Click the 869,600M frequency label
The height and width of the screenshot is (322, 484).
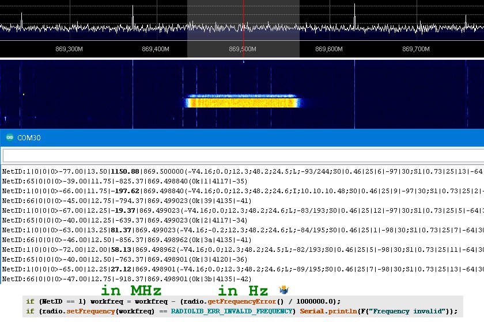click(329, 49)
